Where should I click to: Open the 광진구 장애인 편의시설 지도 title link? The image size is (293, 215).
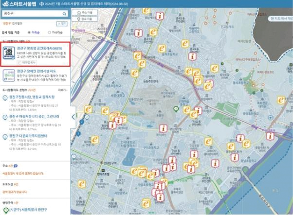(37, 71)
